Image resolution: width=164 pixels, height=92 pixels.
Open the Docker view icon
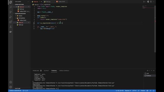coord(11,32)
